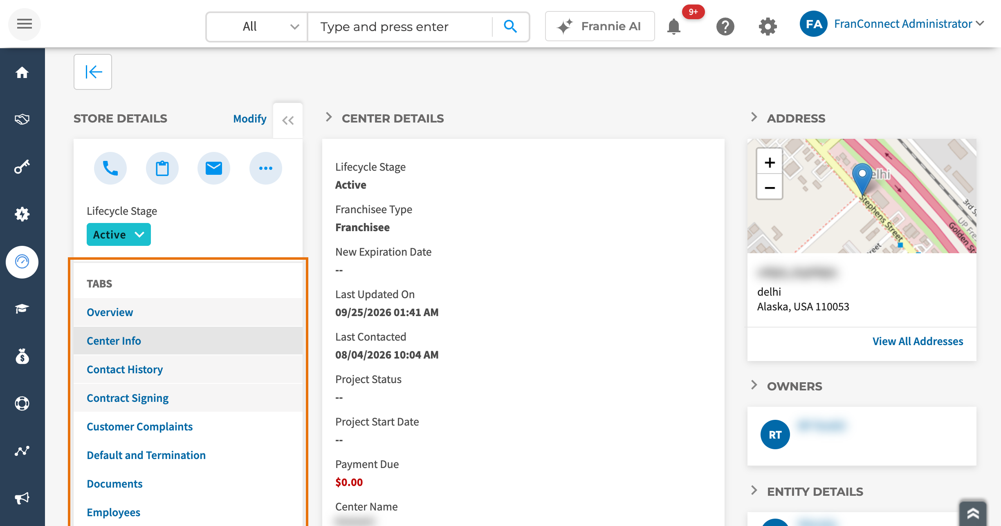The image size is (1001, 526).
Task: Select the Center Info tab
Action: point(188,341)
